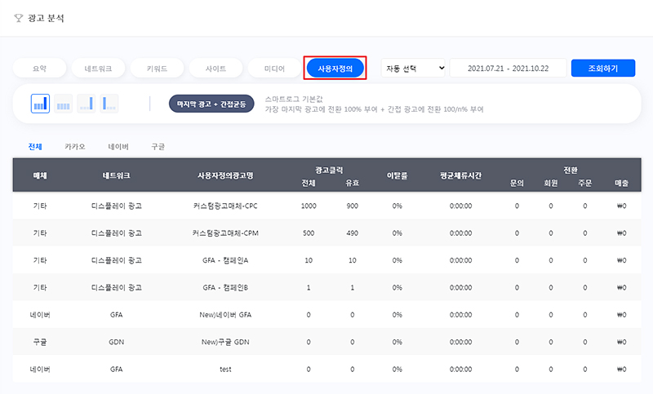Viewport: 653px width, 394px height.
Task: Click the 주문 sub-column header
Action: tap(584, 183)
